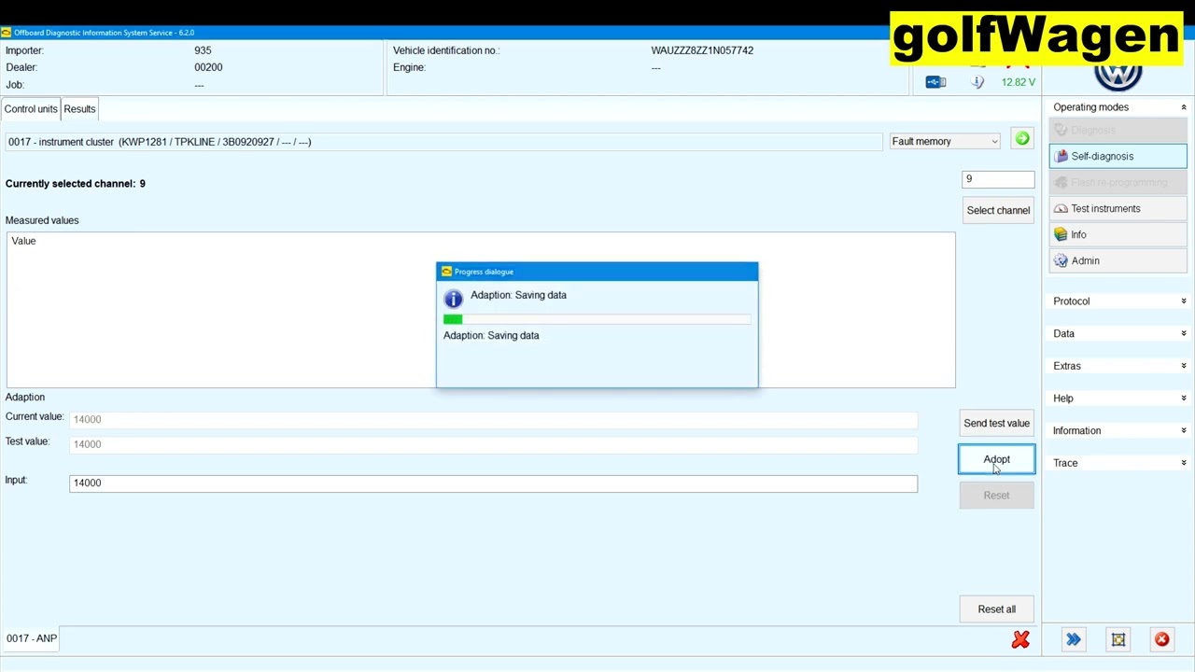
Task: Click the Send test value button
Action: click(x=996, y=424)
